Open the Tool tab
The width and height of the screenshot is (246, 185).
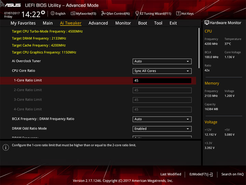coord(158,23)
